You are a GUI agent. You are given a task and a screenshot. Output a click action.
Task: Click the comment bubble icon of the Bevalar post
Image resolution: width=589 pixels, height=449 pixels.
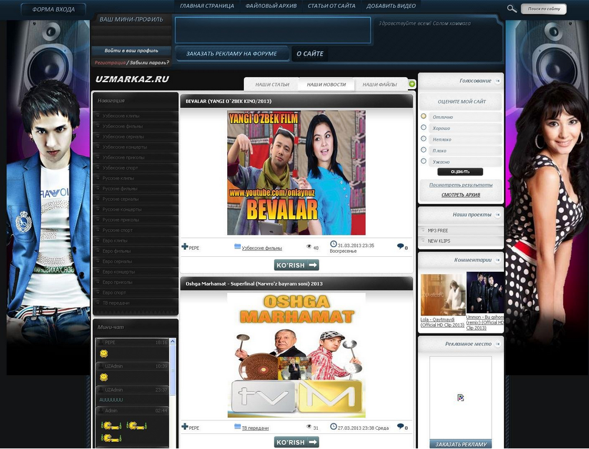tap(401, 246)
